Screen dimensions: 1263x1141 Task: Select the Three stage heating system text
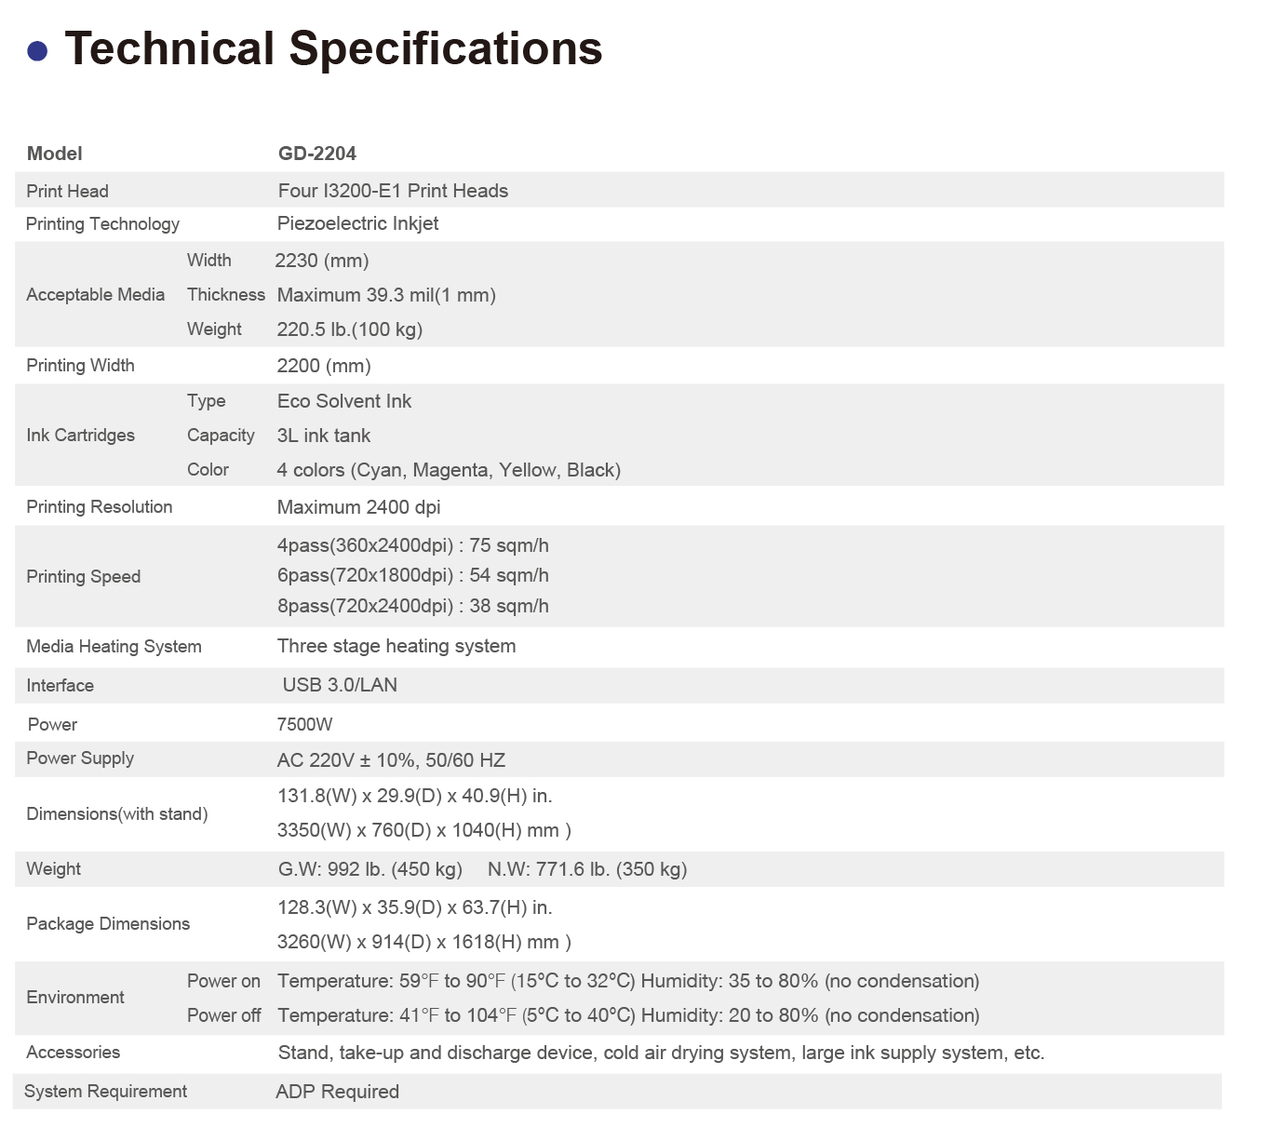point(396,646)
